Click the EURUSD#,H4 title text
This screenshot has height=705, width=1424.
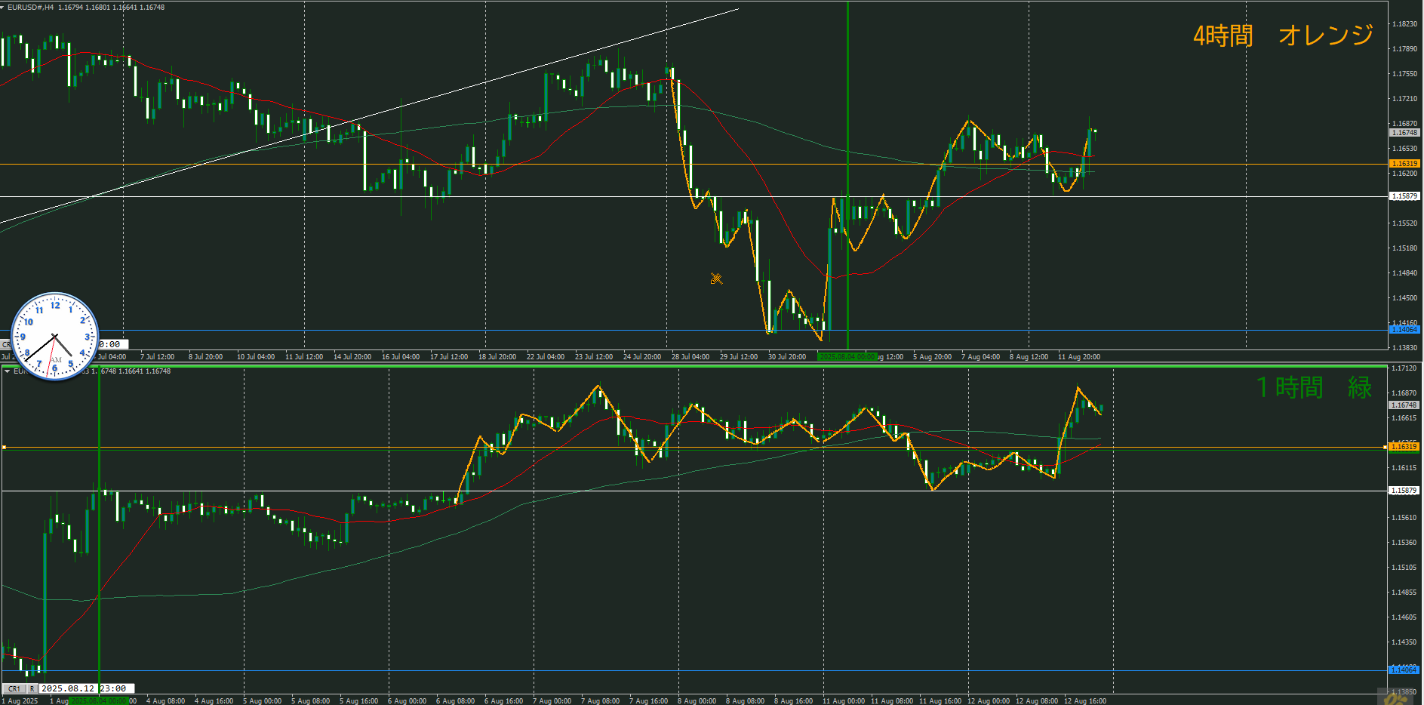click(x=31, y=7)
